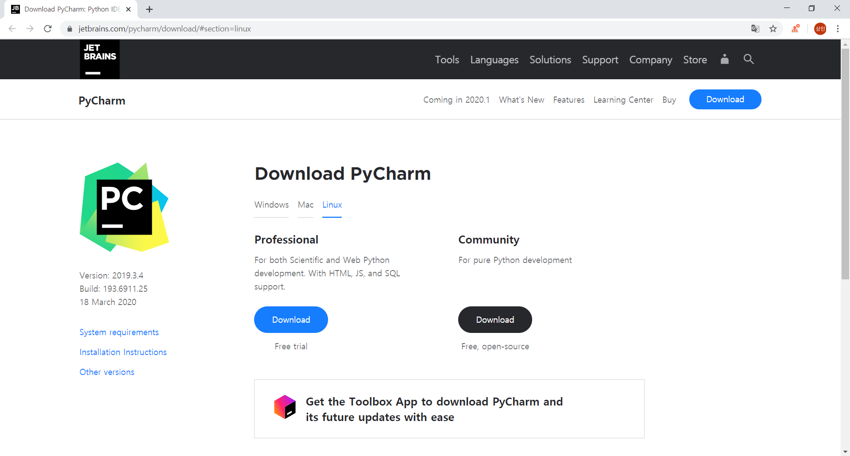Image resolution: width=850 pixels, height=456 pixels.
Task: Open the Features page
Action: (x=568, y=100)
